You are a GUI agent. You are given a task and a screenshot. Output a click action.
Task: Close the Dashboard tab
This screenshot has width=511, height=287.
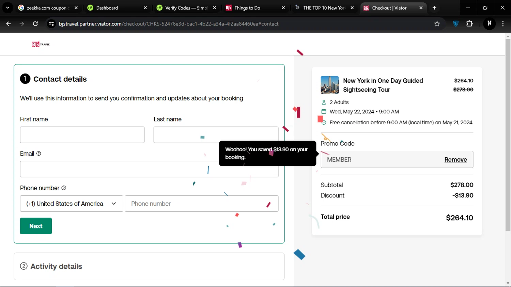pyautogui.click(x=145, y=8)
